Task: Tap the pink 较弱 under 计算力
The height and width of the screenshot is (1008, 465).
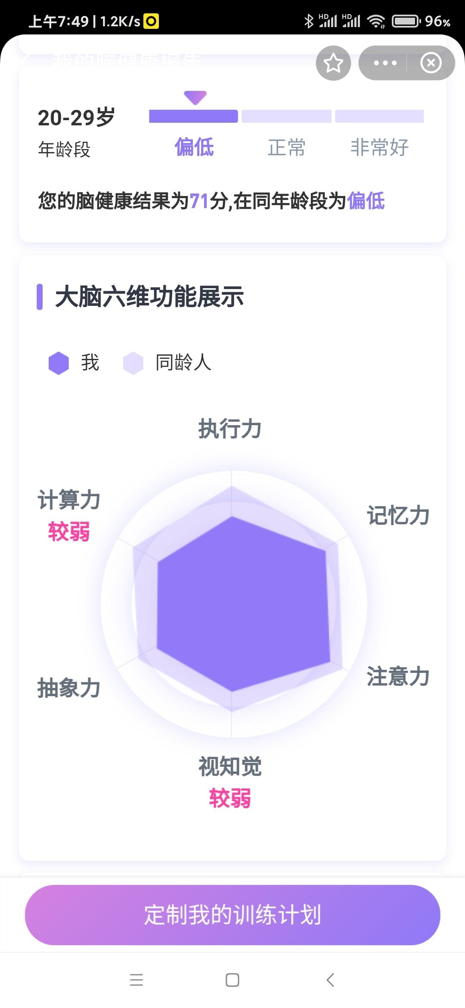Action: [69, 531]
